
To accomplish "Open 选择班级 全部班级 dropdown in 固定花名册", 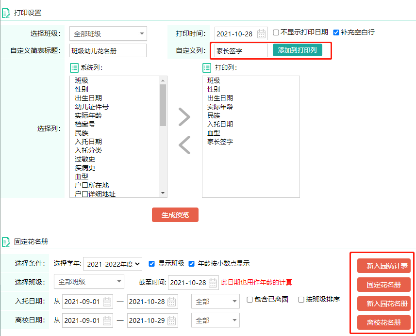I will (89, 281).
